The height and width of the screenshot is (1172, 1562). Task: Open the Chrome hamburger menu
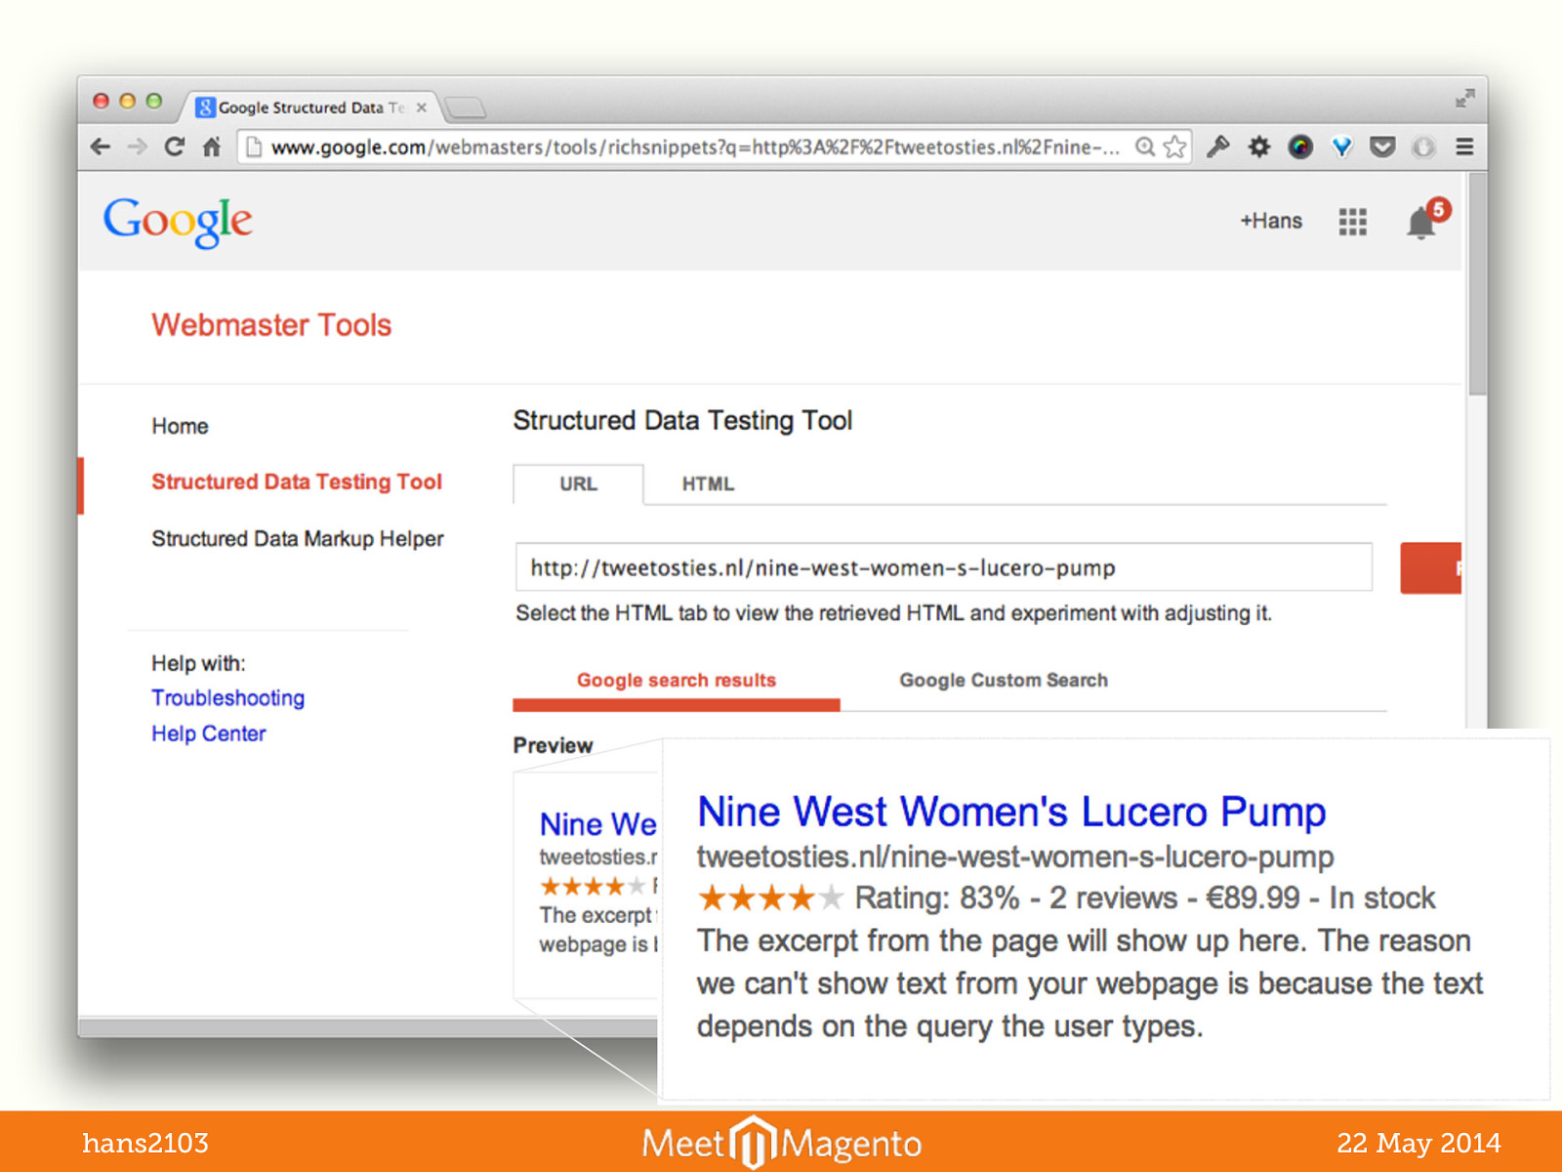(1464, 146)
